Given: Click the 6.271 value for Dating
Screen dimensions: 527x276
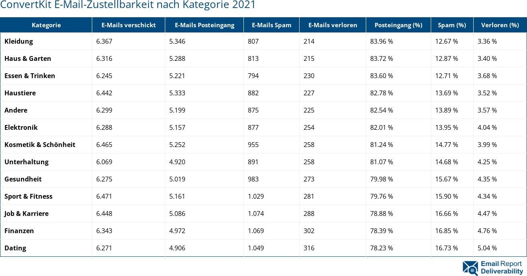Looking at the screenshot, I should [x=104, y=248].
